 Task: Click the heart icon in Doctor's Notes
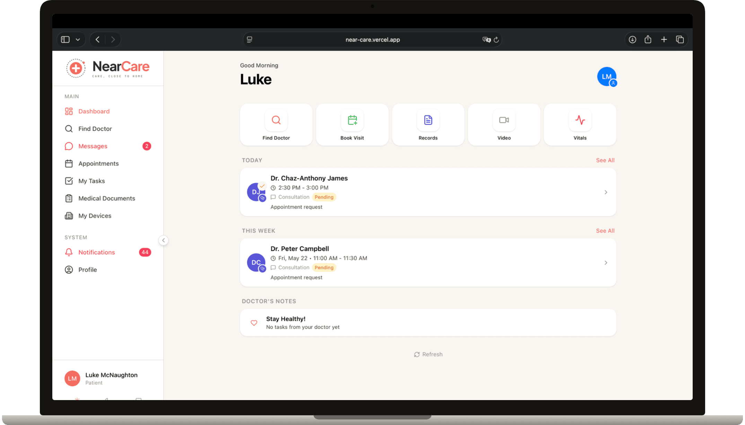pos(254,323)
